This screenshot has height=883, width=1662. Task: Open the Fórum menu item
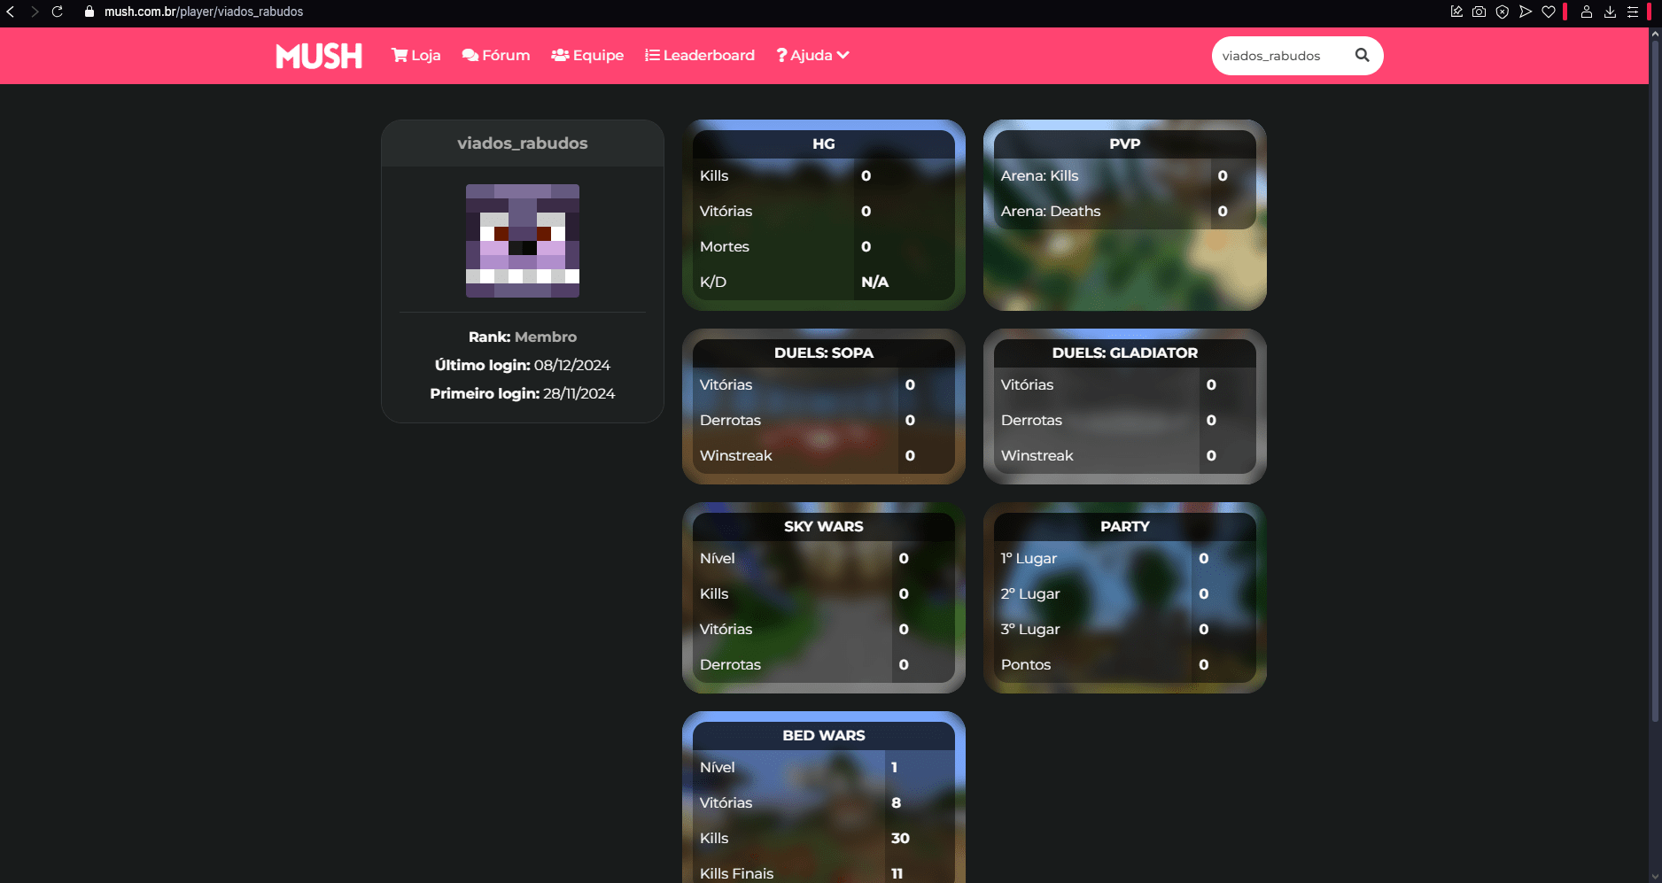[496, 55]
